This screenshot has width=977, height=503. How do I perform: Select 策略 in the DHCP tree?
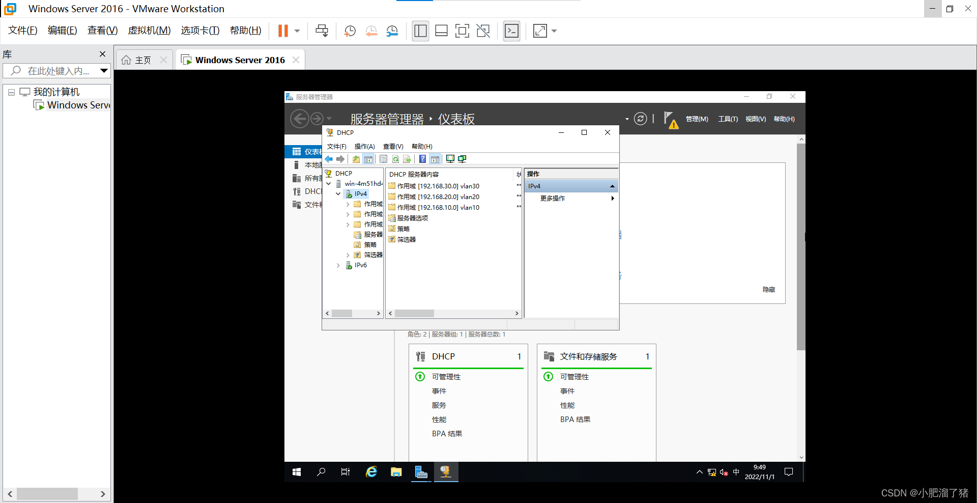pyautogui.click(x=370, y=245)
